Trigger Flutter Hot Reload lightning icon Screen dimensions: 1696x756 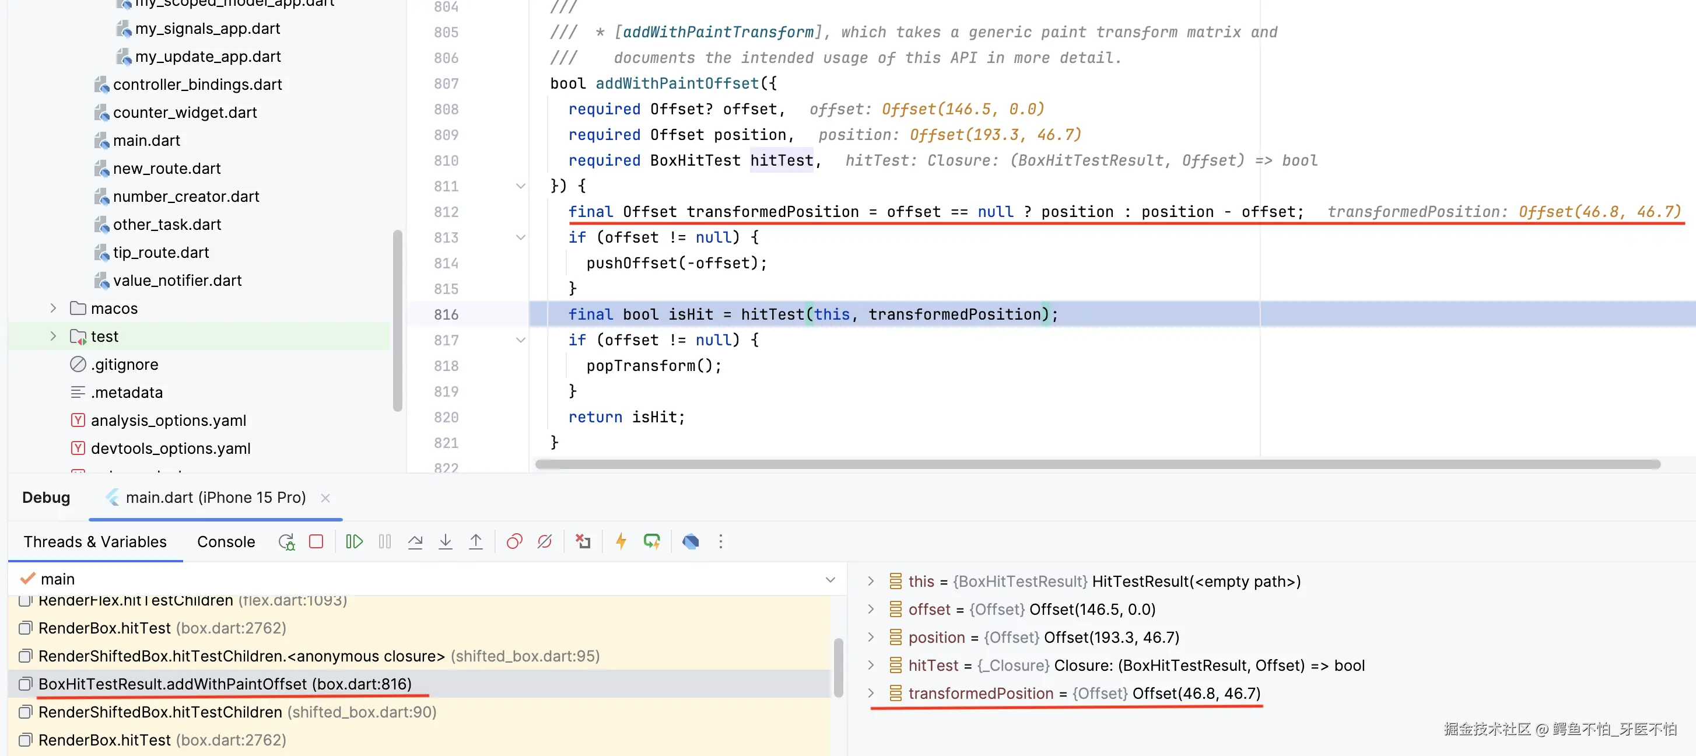point(620,541)
